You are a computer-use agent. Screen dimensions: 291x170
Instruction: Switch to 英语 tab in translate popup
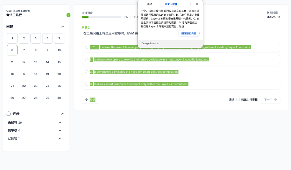coord(150,4)
